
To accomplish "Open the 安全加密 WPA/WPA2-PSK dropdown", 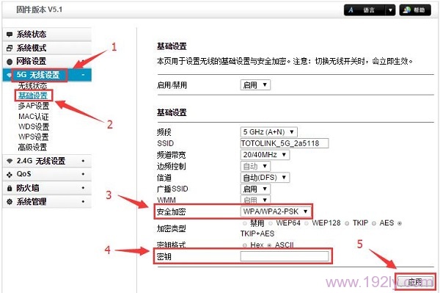I will tap(275, 211).
